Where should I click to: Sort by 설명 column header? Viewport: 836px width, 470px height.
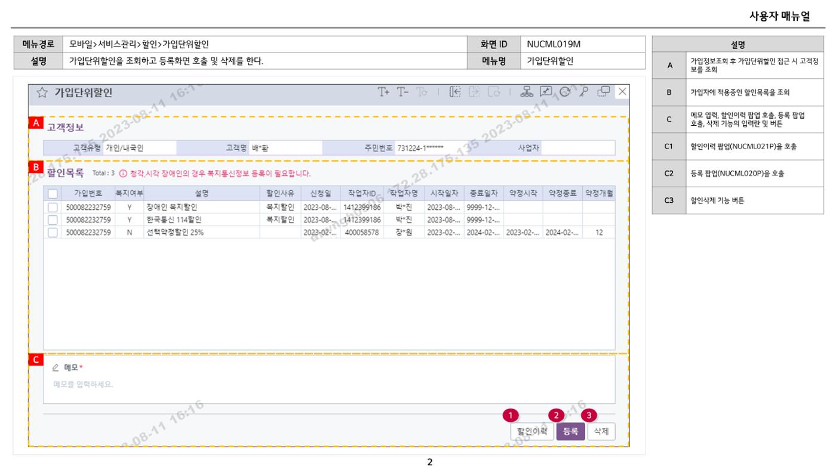point(202,193)
